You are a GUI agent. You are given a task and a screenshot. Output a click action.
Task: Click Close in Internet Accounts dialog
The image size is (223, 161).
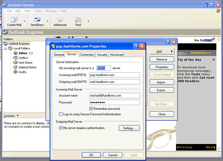[x=162, y=114]
